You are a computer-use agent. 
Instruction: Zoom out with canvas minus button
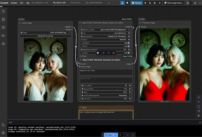point(199,102)
